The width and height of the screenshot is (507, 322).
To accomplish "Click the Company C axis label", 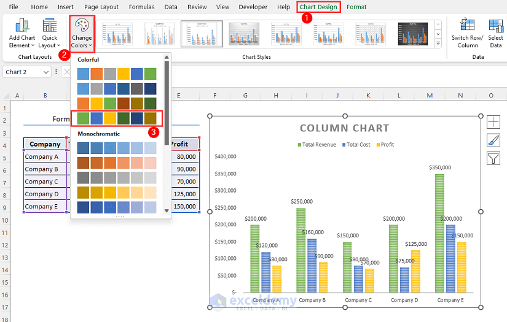I will [x=358, y=300].
